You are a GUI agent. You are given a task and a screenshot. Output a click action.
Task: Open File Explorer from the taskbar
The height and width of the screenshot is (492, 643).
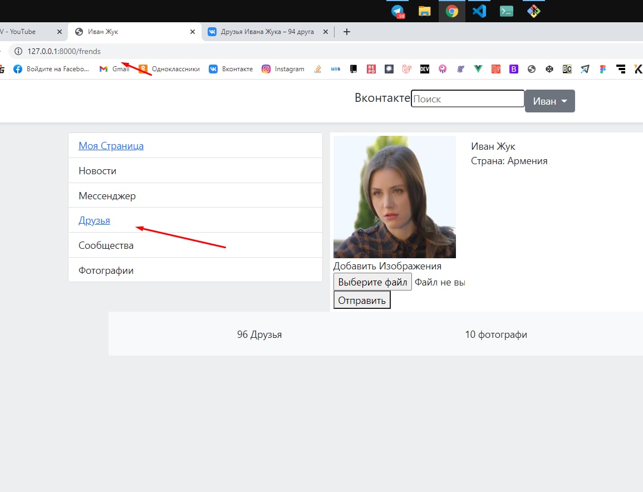[x=424, y=11]
